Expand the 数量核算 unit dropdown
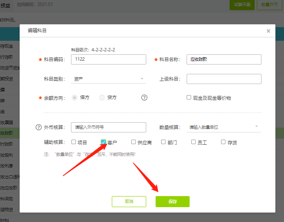The image size is (284, 222). click(x=224, y=127)
